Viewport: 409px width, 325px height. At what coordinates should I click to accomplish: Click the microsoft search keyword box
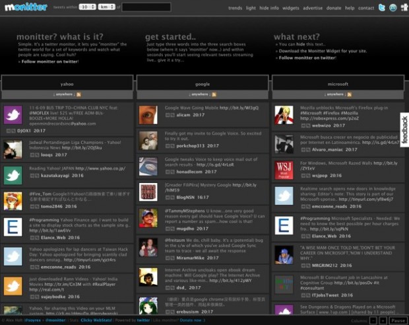click(338, 84)
